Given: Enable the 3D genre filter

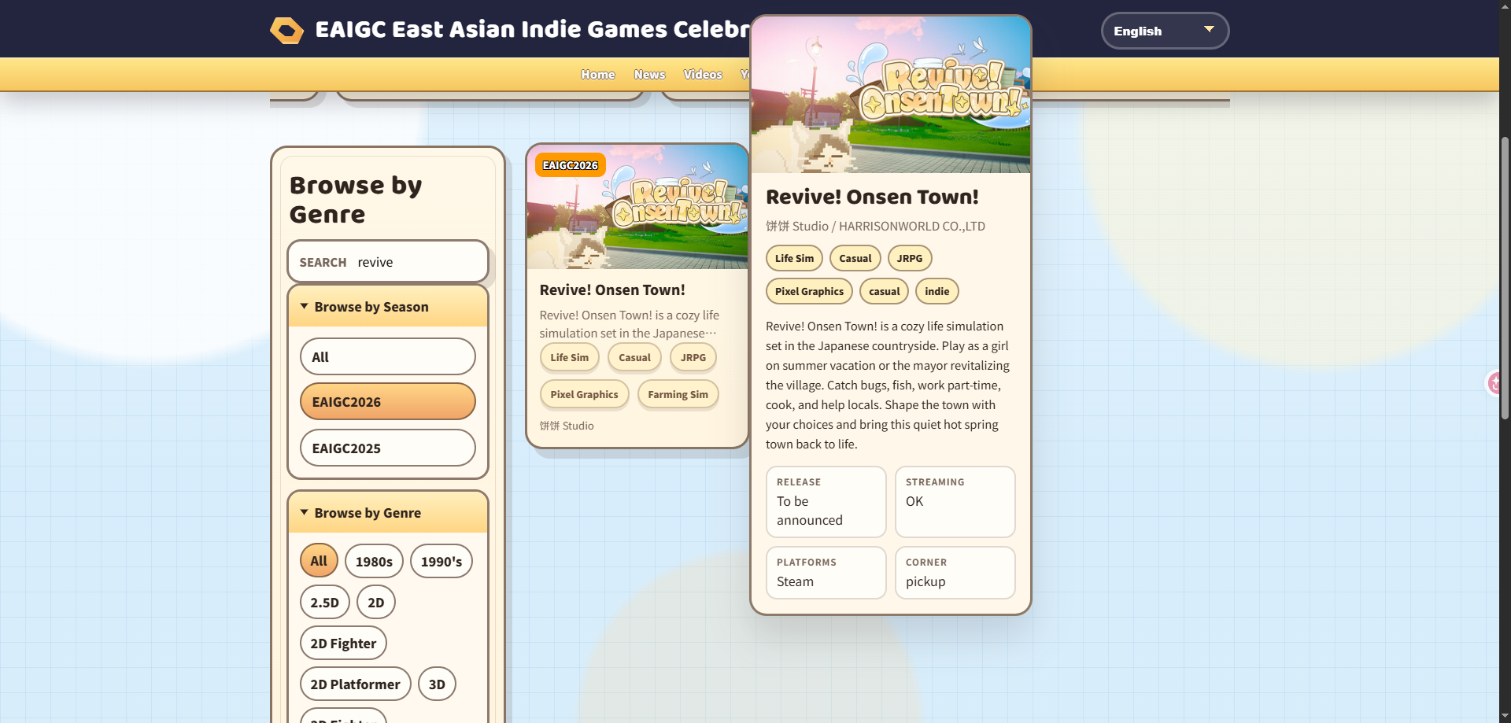Looking at the screenshot, I should (437, 684).
